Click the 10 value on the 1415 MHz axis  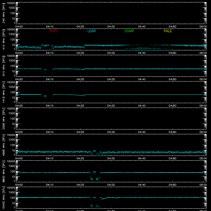point(13,98)
